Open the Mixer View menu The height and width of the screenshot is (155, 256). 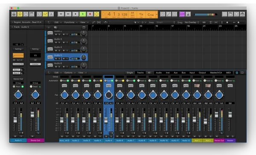point(82,73)
